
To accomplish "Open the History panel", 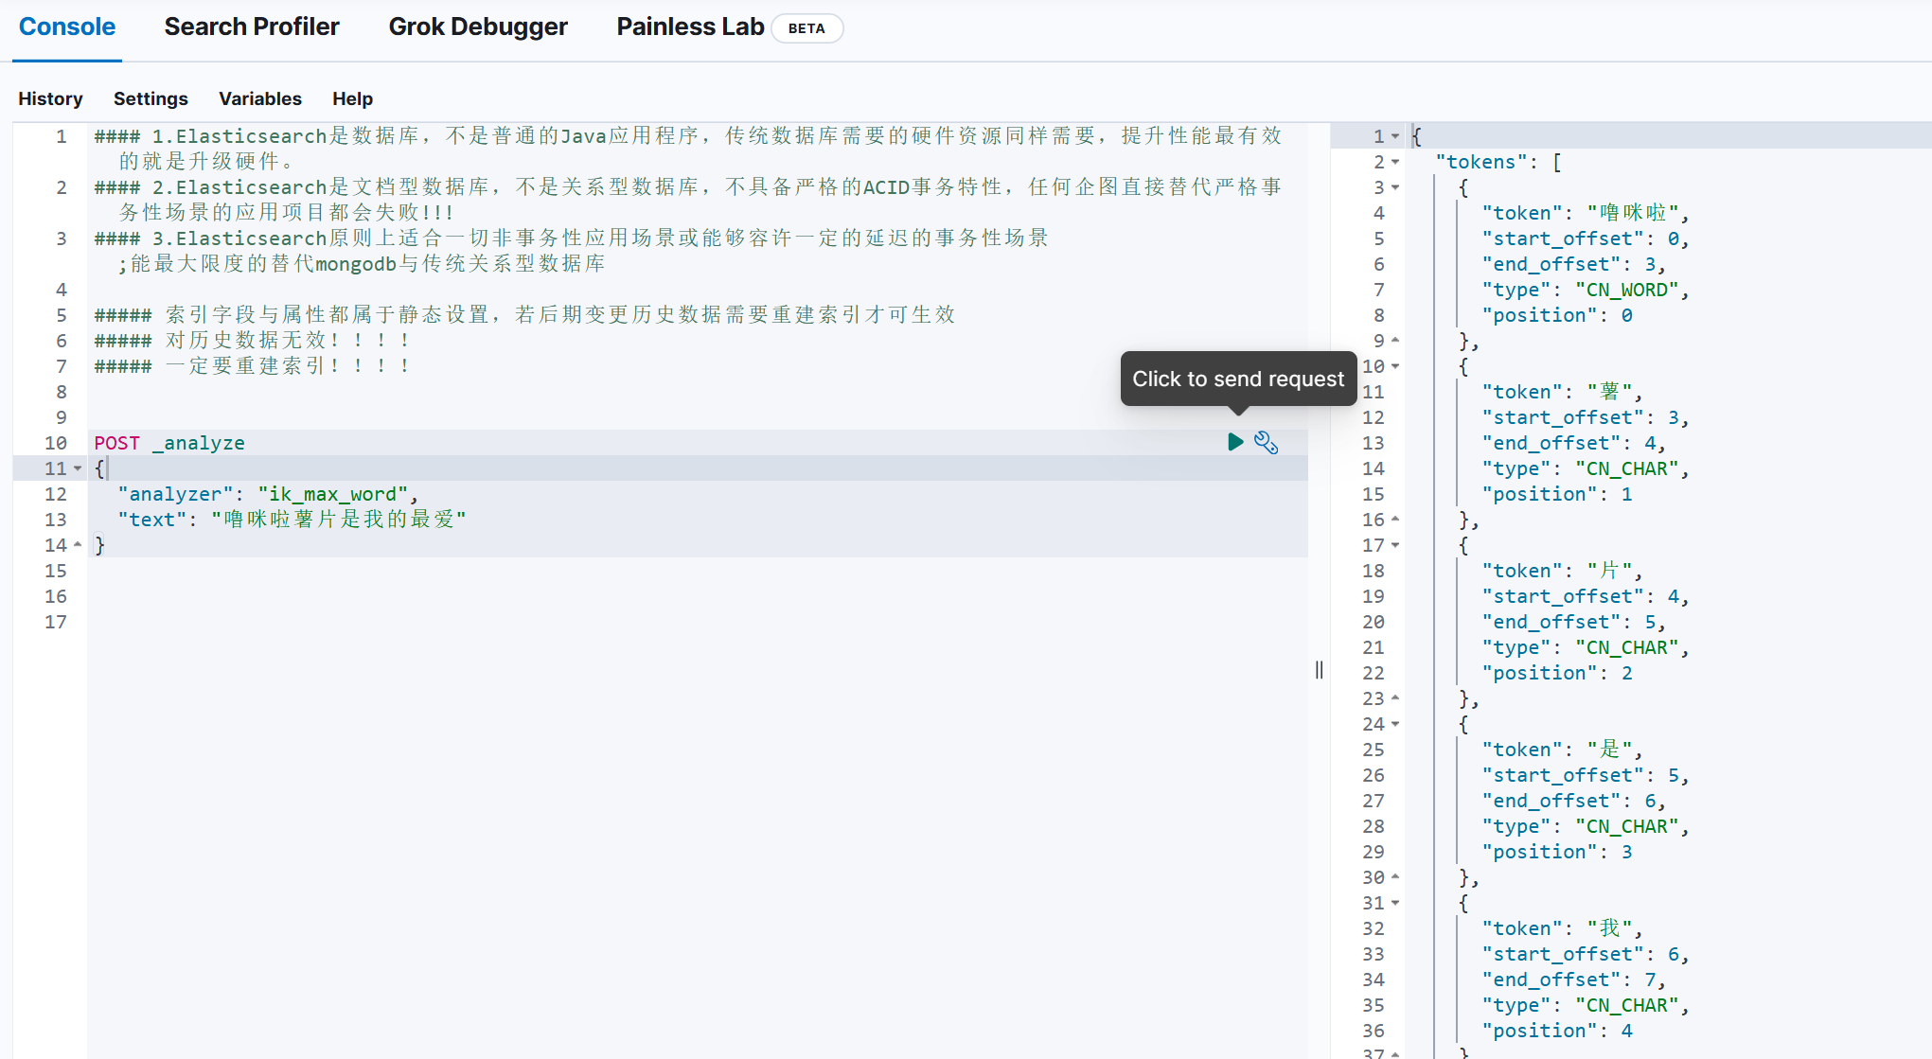I will [50, 98].
